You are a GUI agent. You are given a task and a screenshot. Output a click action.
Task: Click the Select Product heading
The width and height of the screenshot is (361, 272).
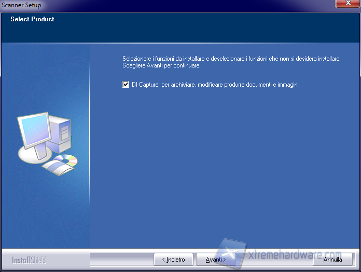(x=32, y=19)
